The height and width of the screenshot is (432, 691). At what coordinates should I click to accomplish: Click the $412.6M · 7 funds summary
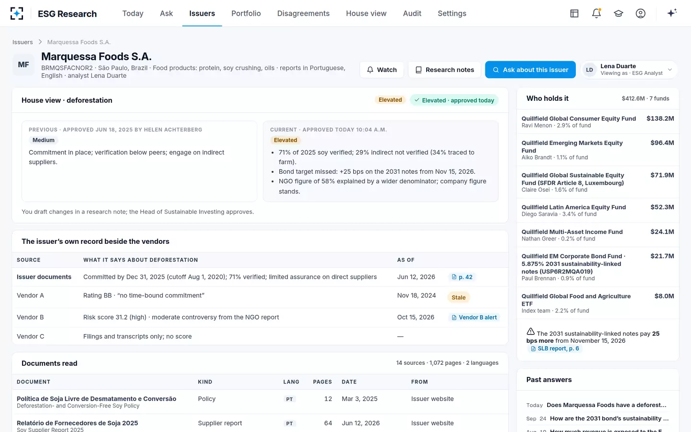[x=645, y=98]
